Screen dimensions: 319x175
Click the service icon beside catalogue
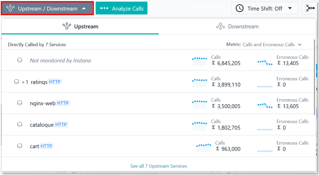(19, 124)
